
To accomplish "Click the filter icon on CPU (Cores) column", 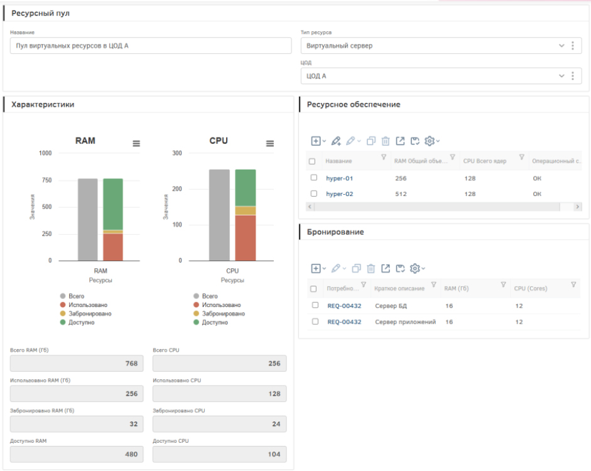I will pos(573,285).
